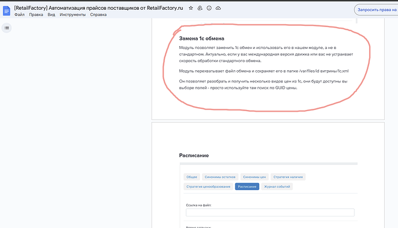The image size is (398, 228).
Task: Open the Вид menu
Action: tap(51, 15)
